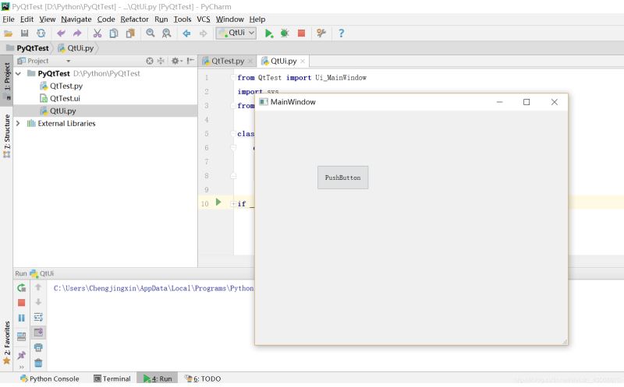Navigate Forward with the right arrow icon
Viewport: 624px width, 387px height.
pos(203,33)
